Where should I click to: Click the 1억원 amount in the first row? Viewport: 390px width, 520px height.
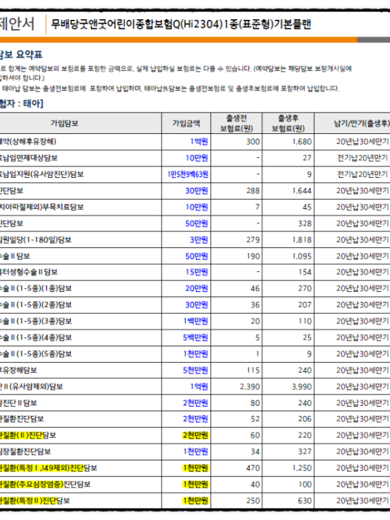[x=199, y=142]
